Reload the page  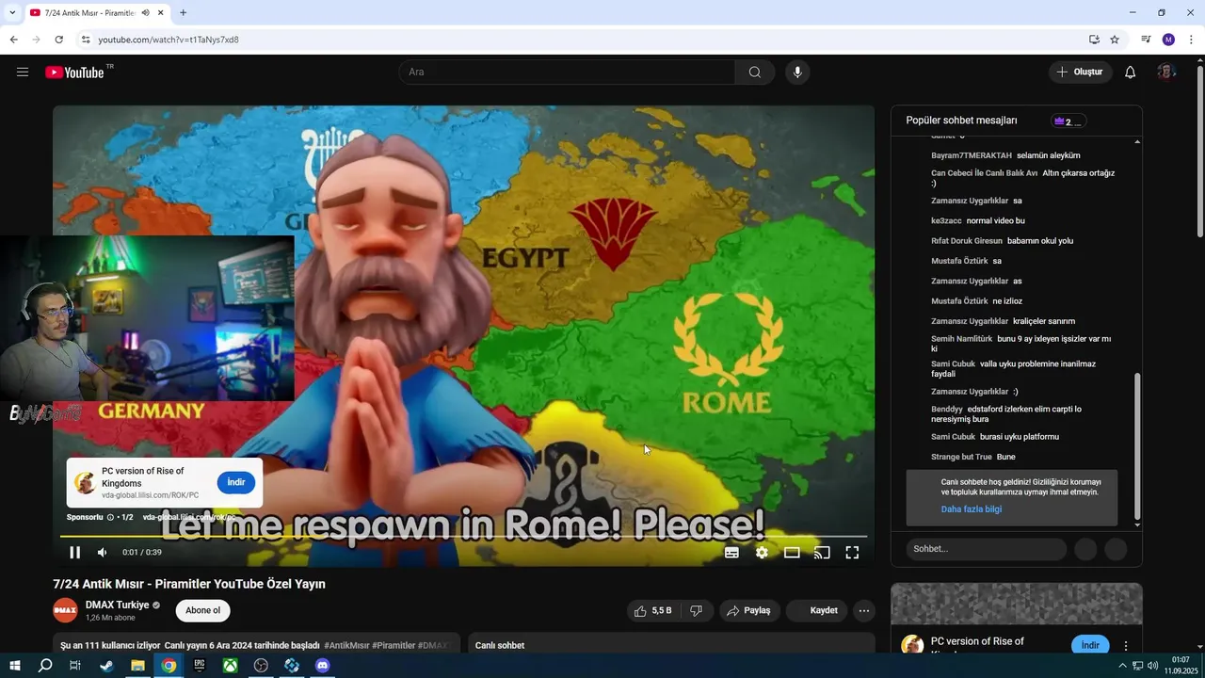[x=58, y=40]
